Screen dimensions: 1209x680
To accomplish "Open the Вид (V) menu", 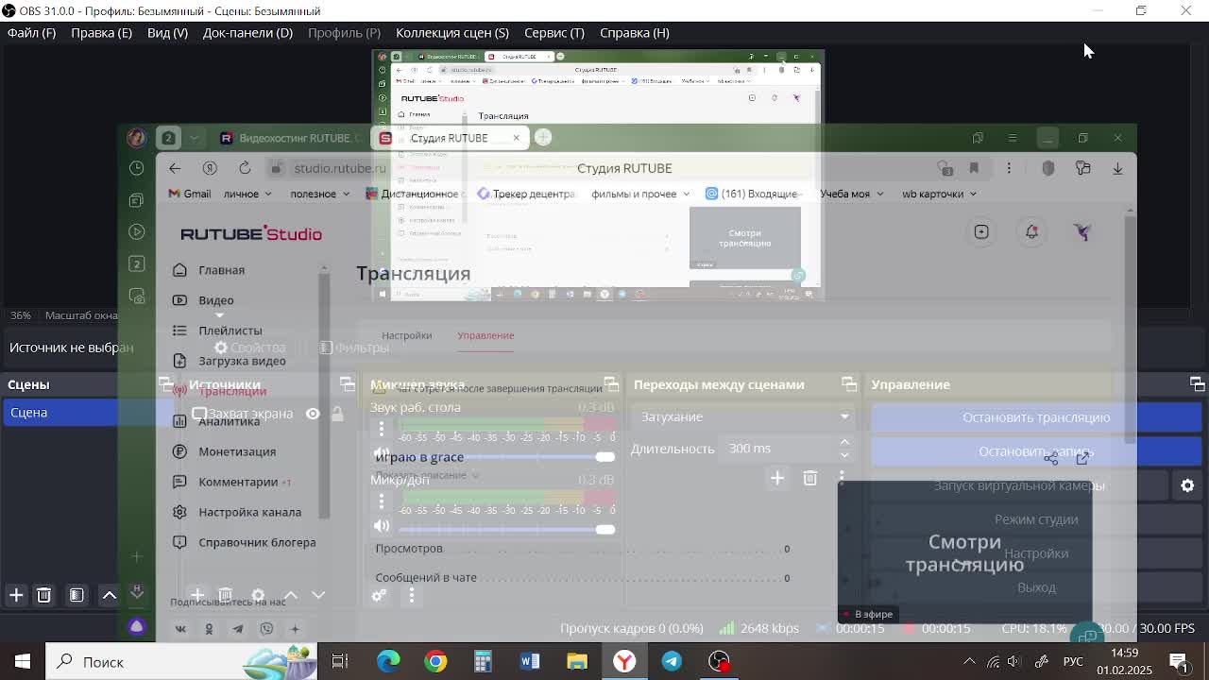I will pos(167,32).
